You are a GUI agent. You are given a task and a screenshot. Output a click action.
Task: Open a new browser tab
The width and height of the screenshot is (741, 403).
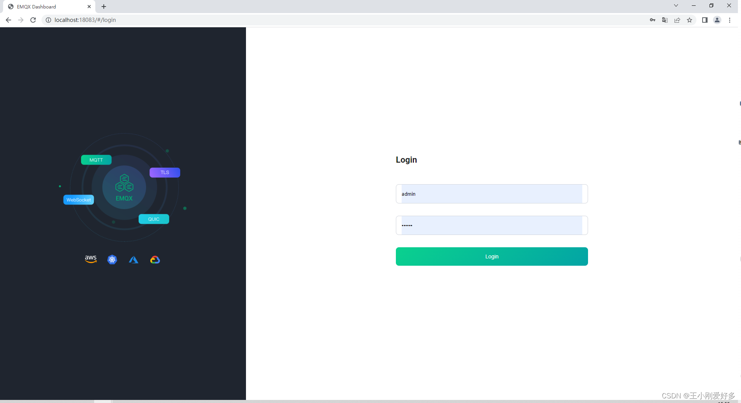104,7
